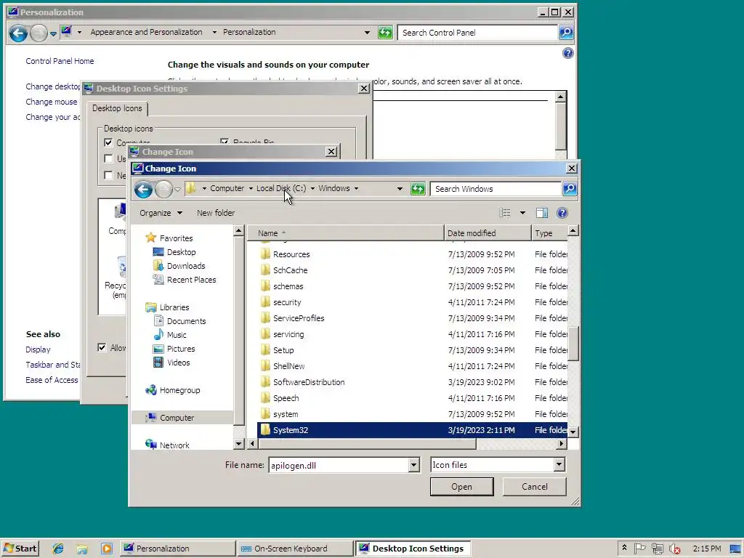The height and width of the screenshot is (558, 744).
Task: Select Network in navigation pane
Action: pos(168,445)
